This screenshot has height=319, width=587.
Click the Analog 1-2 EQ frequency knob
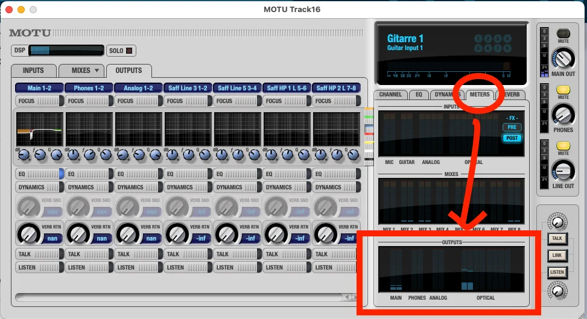coord(139,154)
